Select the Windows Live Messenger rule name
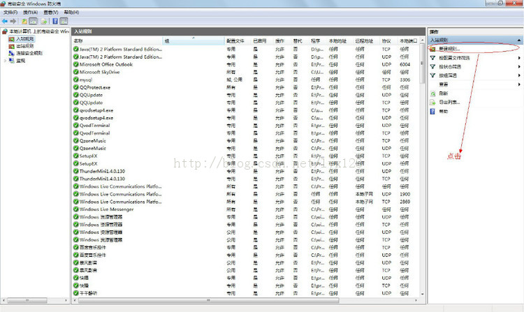This screenshot has height=312, width=524. tap(107, 209)
